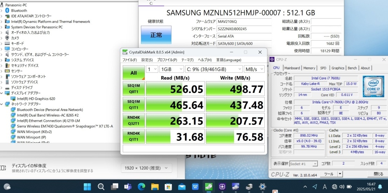Select Intel(R) Dual Band Wireless-AC 8265 #2
The width and height of the screenshot is (388, 193).
tap(48, 115)
